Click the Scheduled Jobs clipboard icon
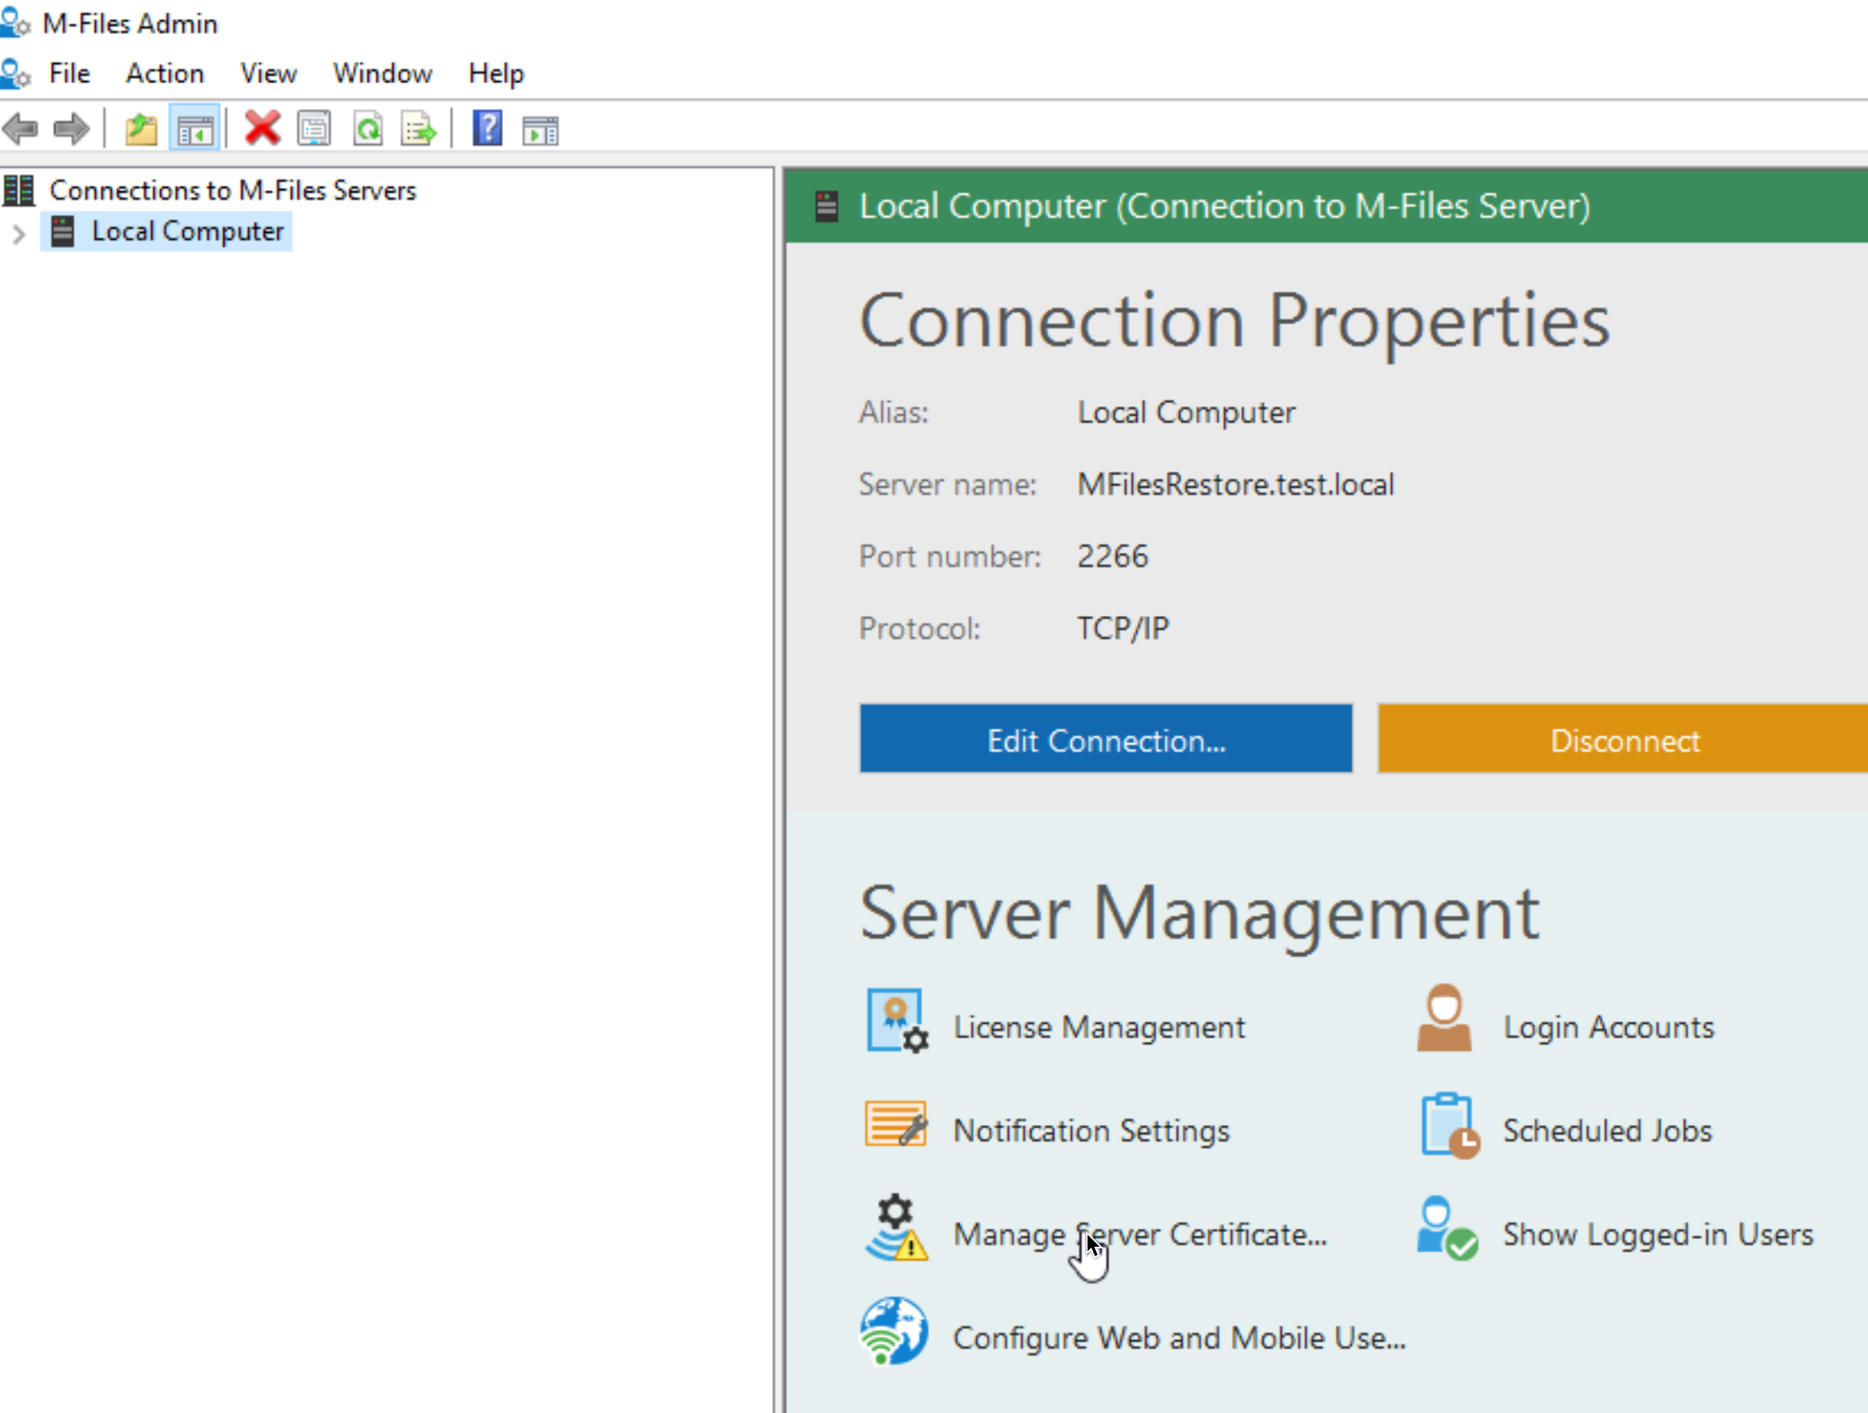 (x=1450, y=1126)
